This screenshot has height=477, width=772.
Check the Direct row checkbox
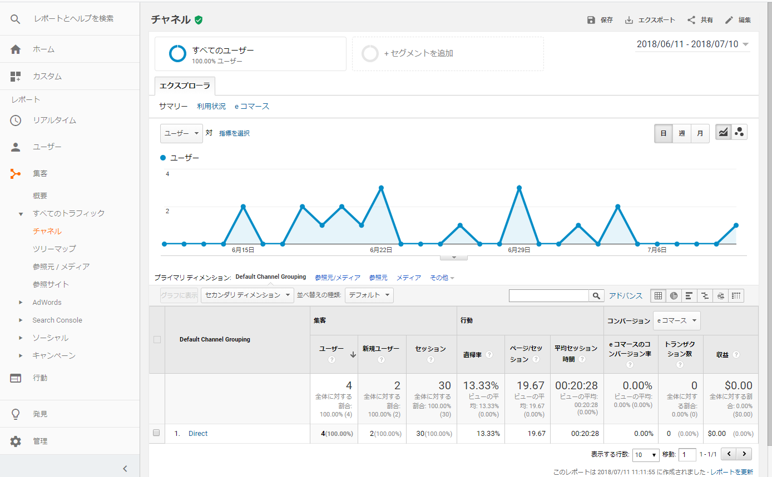pyautogui.click(x=156, y=433)
